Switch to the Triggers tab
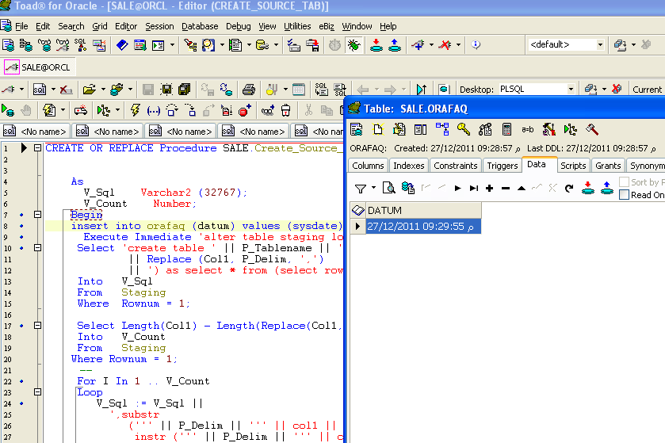The height and width of the screenshot is (443, 665). click(x=503, y=166)
